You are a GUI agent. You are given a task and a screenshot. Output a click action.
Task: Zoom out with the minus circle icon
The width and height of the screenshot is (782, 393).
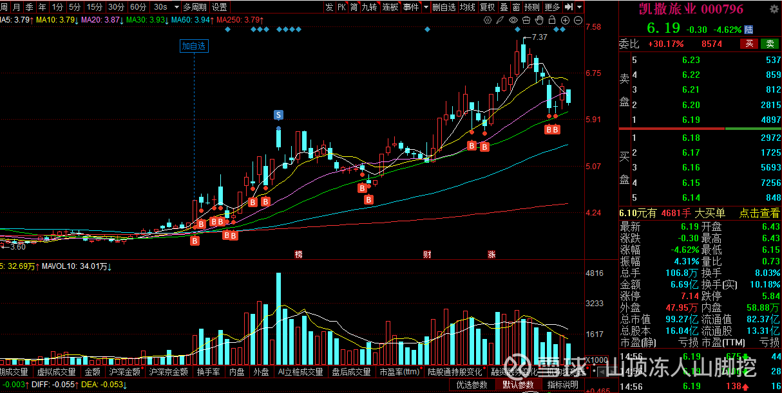click(x=577, y=20)
